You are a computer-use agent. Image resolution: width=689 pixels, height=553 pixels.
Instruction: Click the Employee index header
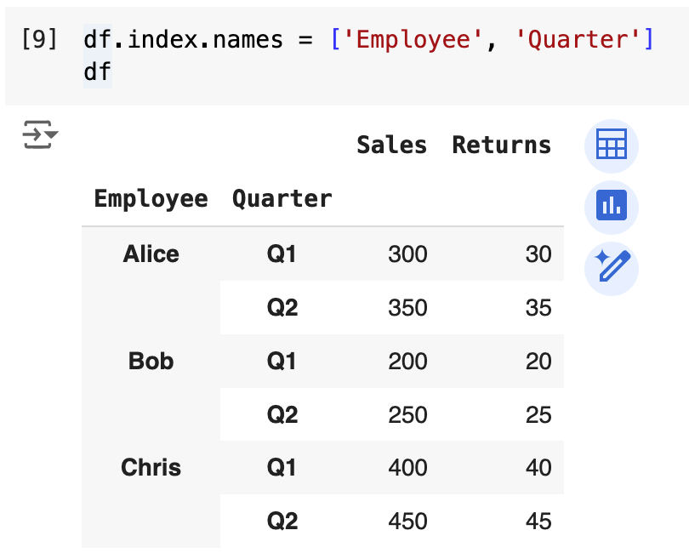pos(151,199)
